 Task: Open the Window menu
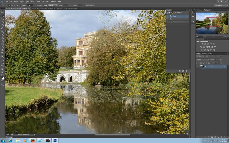click(53, 2)
